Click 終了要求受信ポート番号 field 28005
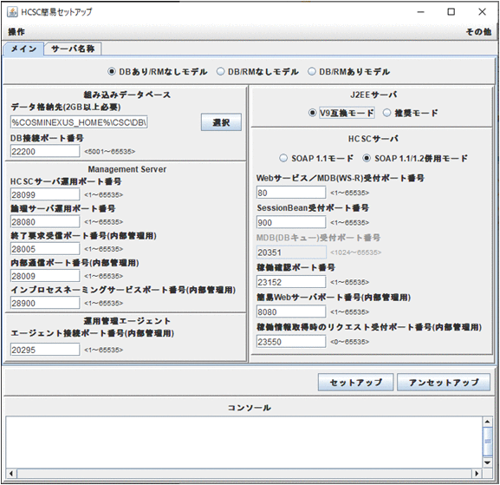Image resolution: width=500 pixels, height=485 pixels. pyautogui.click(x=45, y=249)
